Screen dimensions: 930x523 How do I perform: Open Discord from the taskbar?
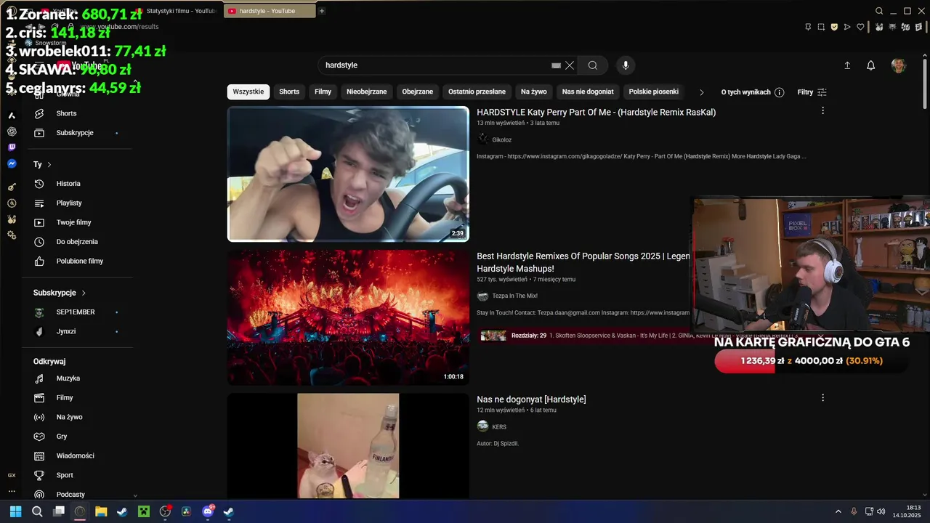click(x=208, y=511)
